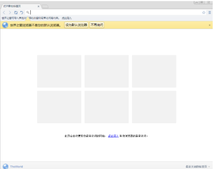
Task: Open middle empty tile in the bottom row
Action: click(x=107, y=107)
